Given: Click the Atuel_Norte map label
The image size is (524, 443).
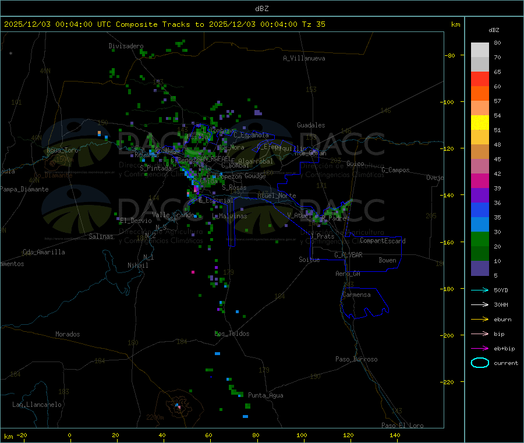Looking at the screenshot, I should click(277, 196).
